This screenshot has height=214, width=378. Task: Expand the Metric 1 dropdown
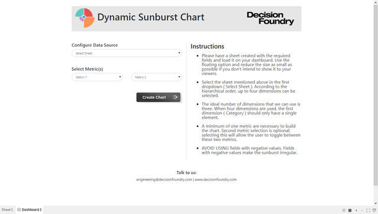(x=97, y=77)
